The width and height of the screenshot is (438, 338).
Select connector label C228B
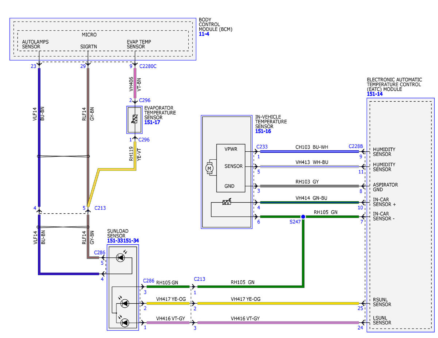tap(356, 147)
